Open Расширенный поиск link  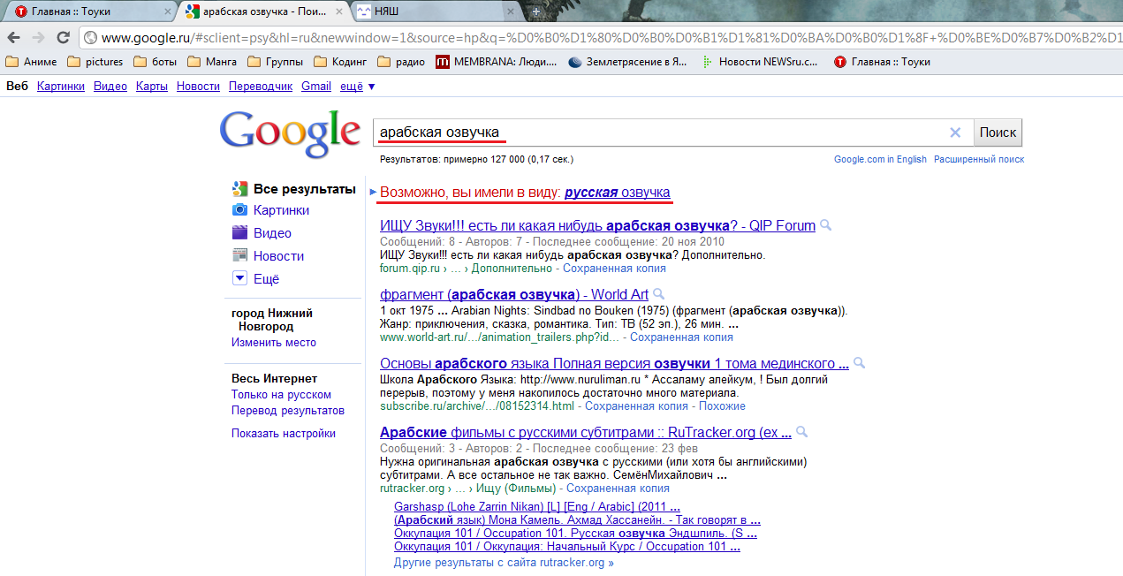(x=979, y=159)
